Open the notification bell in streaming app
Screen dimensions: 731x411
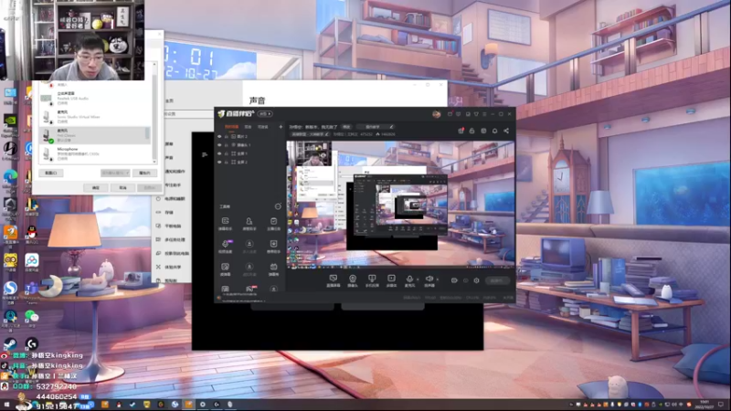494,131
